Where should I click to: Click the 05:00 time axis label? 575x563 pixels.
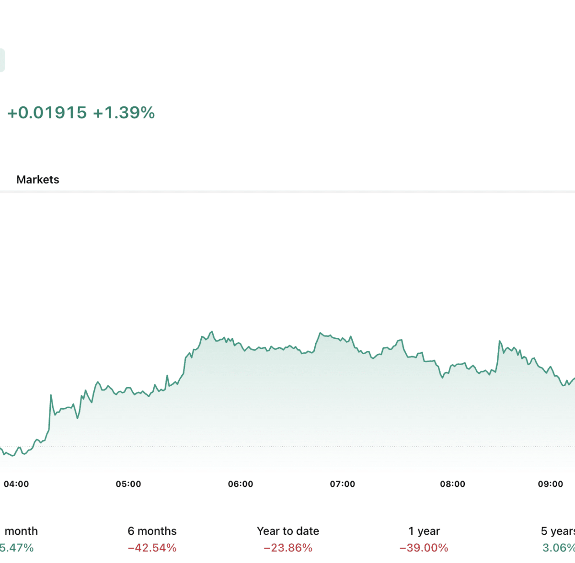(128, 484)
